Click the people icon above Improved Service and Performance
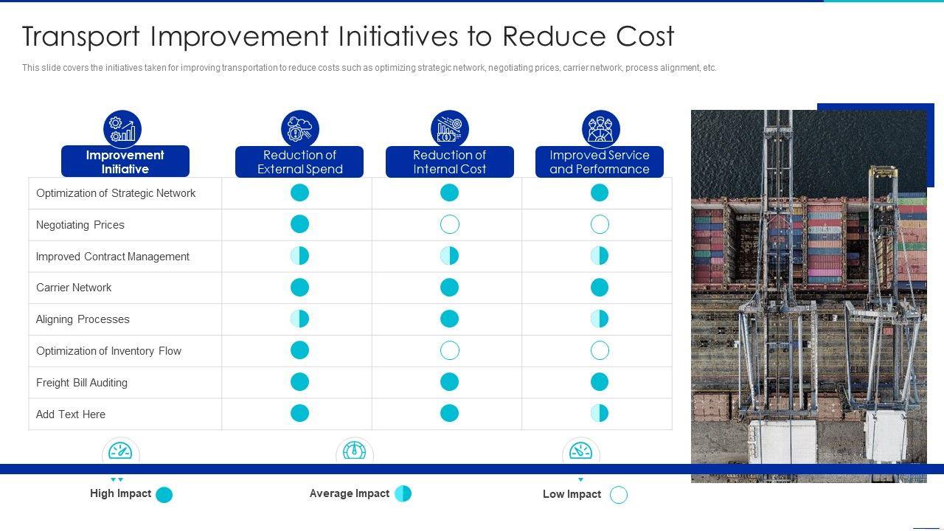 (600, 129)
